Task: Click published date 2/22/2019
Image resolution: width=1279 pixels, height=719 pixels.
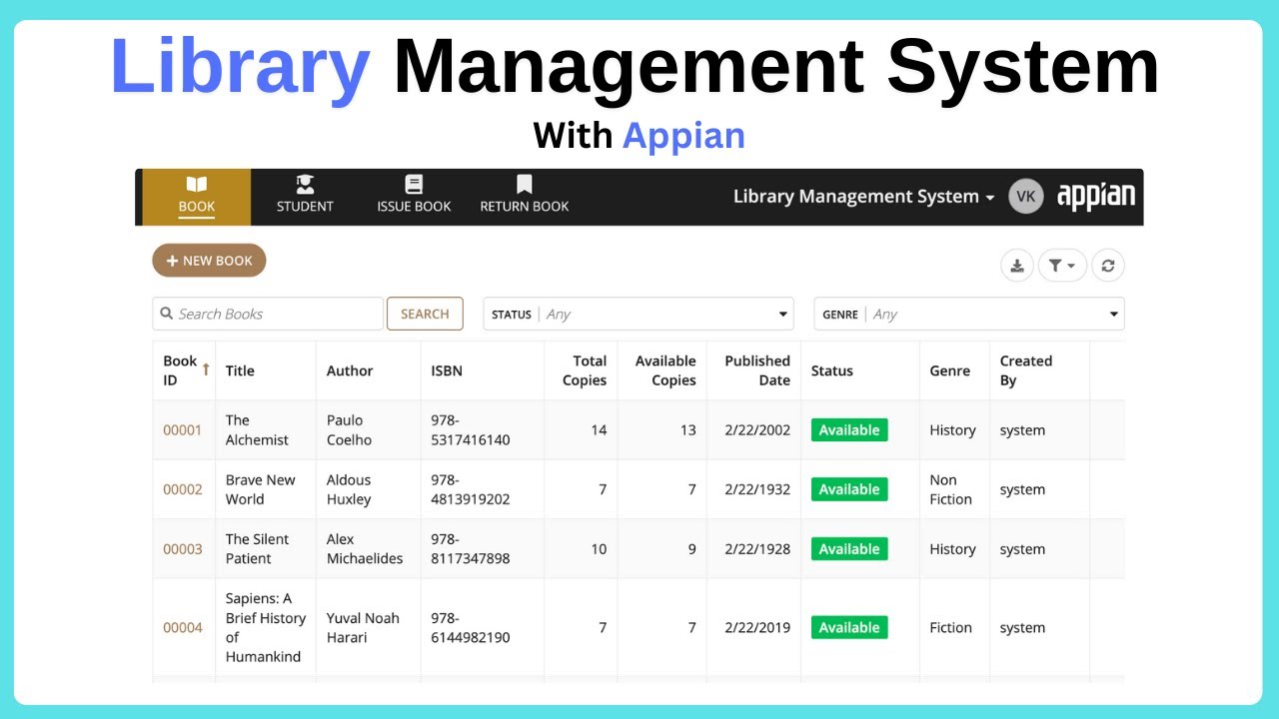Action: [x=757, y=628]
